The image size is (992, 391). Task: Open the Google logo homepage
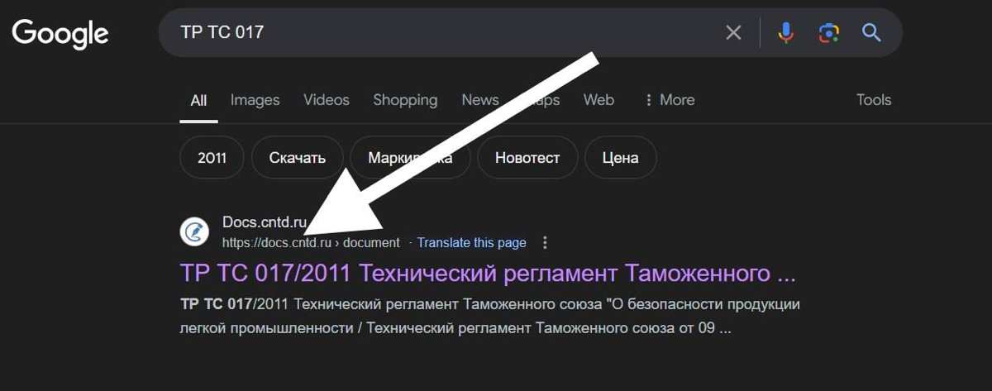click(60, 34)
